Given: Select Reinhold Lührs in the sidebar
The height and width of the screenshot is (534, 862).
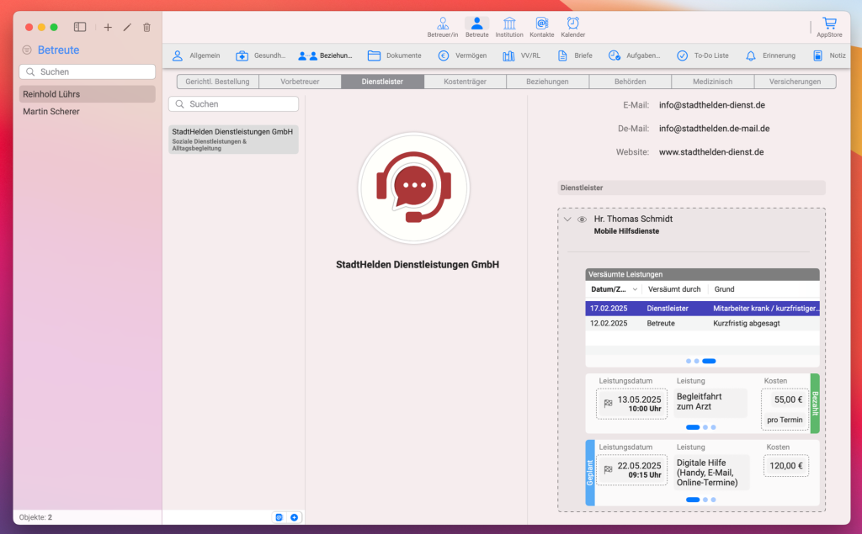Looking at the screenshot, I should click(88, 94).
